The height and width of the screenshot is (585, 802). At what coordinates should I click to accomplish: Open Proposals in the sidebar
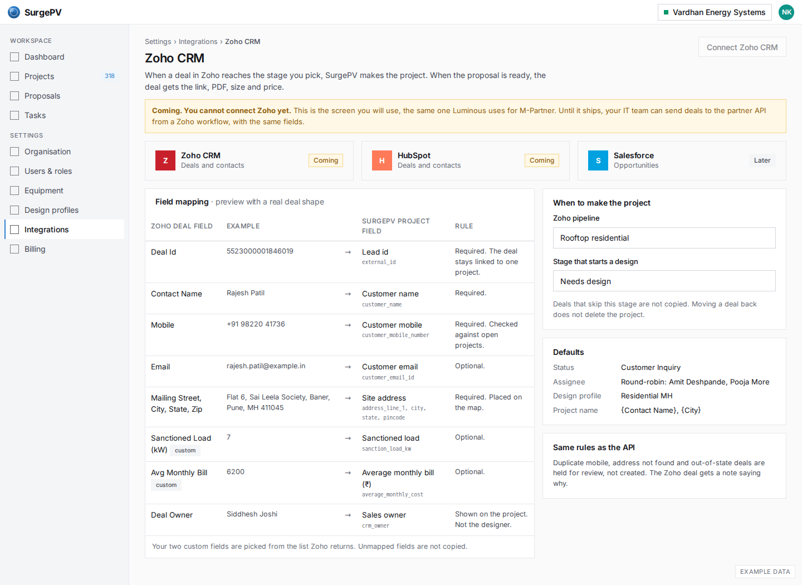point(64,96)
